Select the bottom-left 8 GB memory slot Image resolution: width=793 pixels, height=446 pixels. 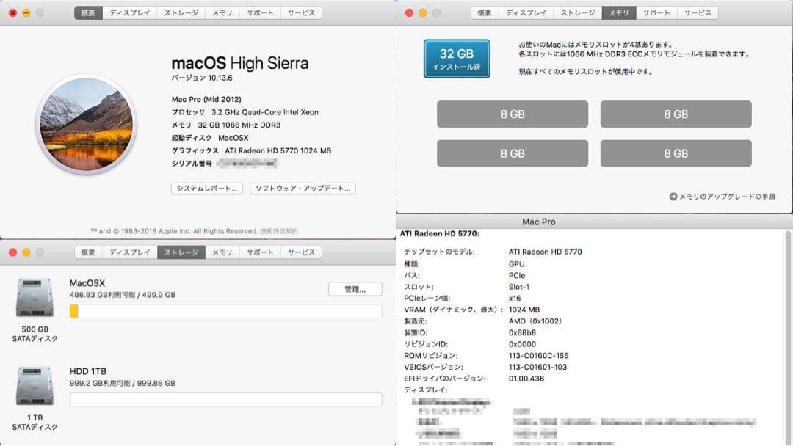point(512,153)
